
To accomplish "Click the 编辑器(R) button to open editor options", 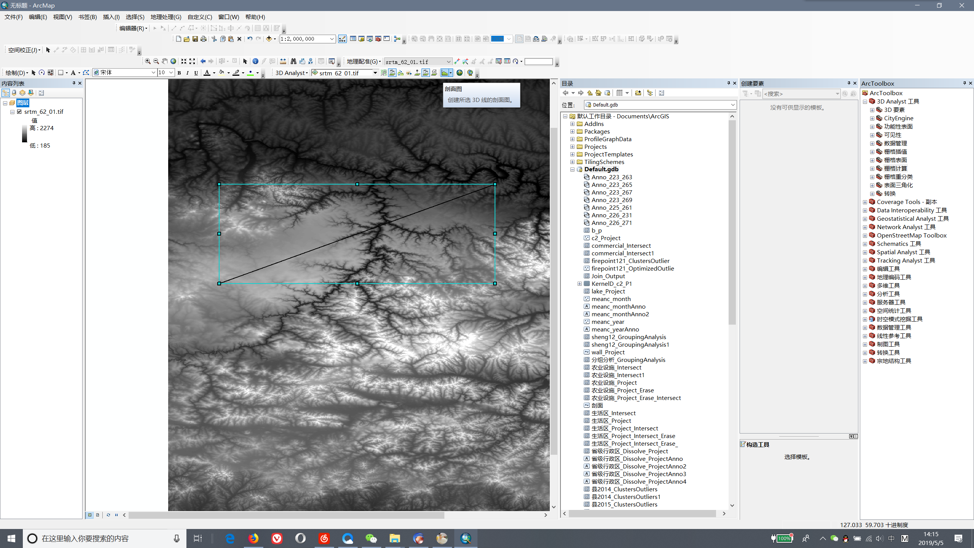I will (131, 28).
